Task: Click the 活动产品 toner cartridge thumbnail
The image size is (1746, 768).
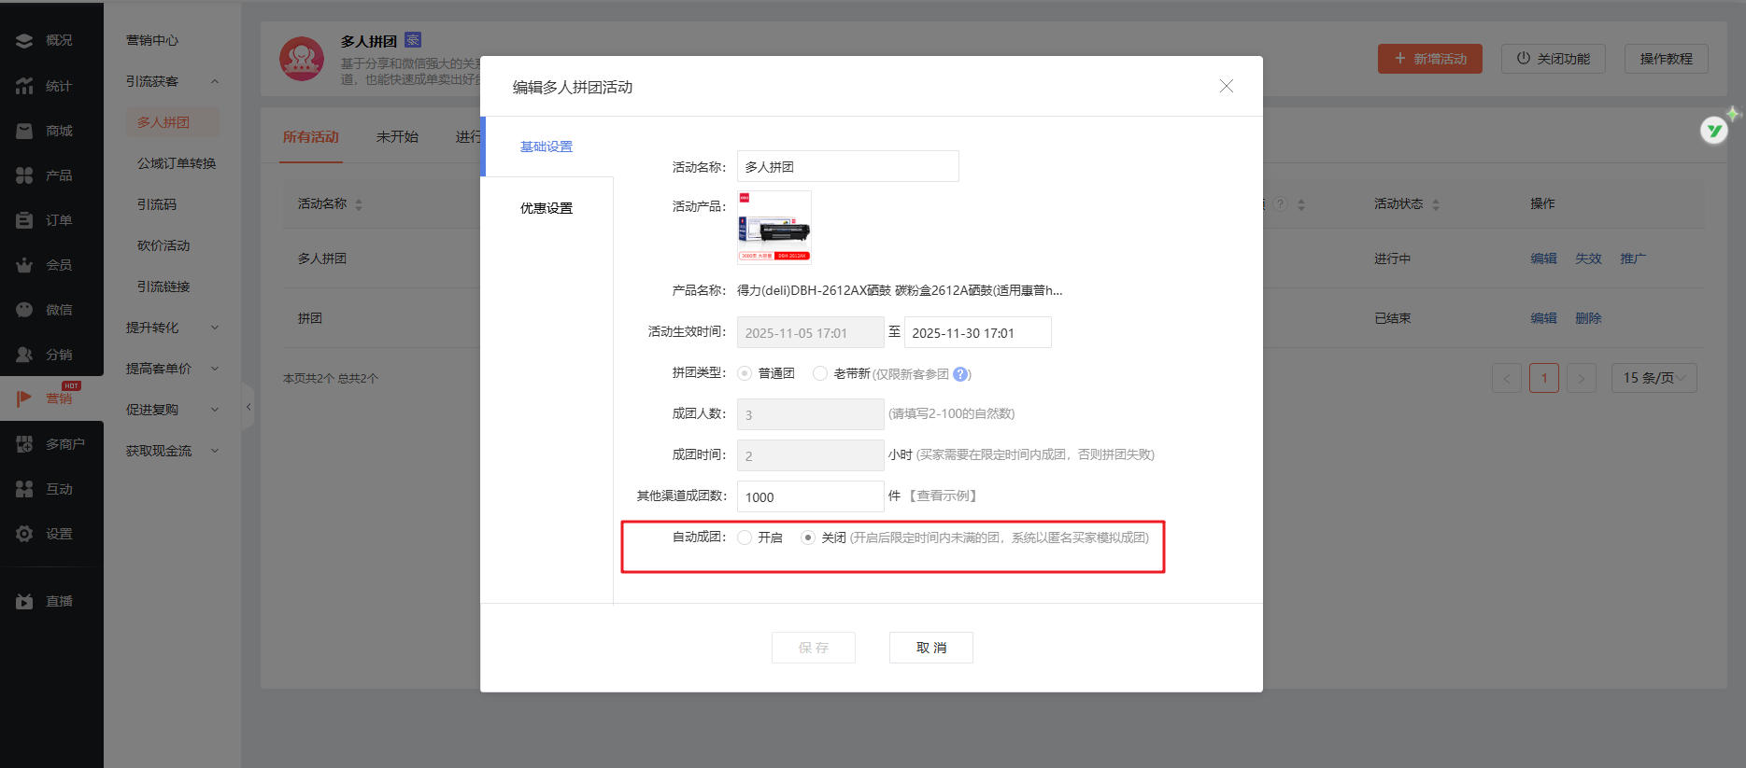Action: point(774,228)
